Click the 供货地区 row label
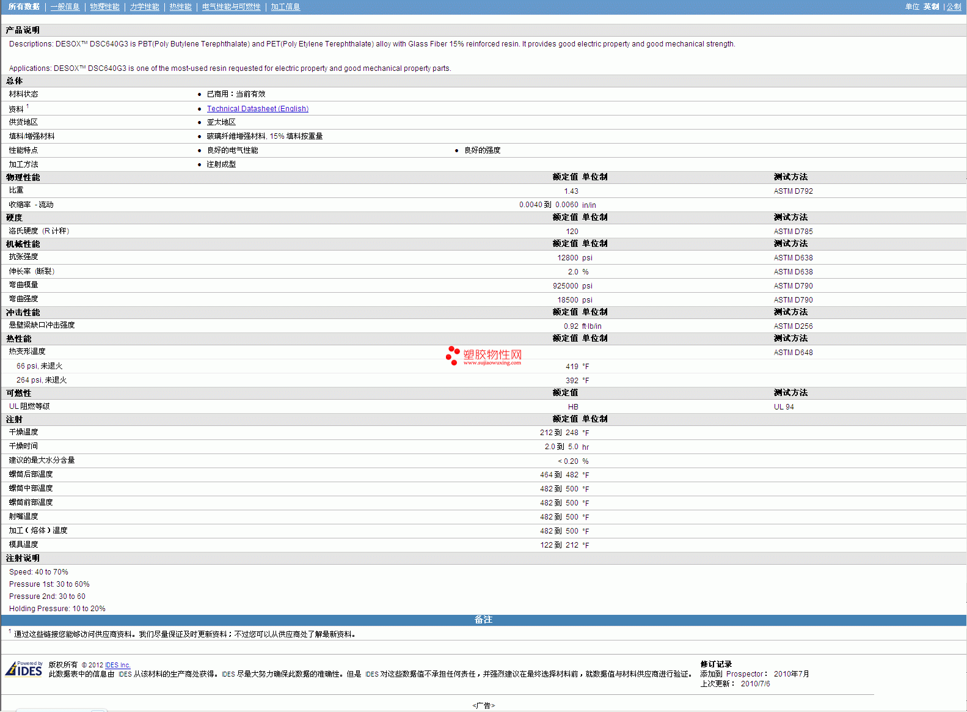Screen dimensions: 967x712 tap(23, 122)
